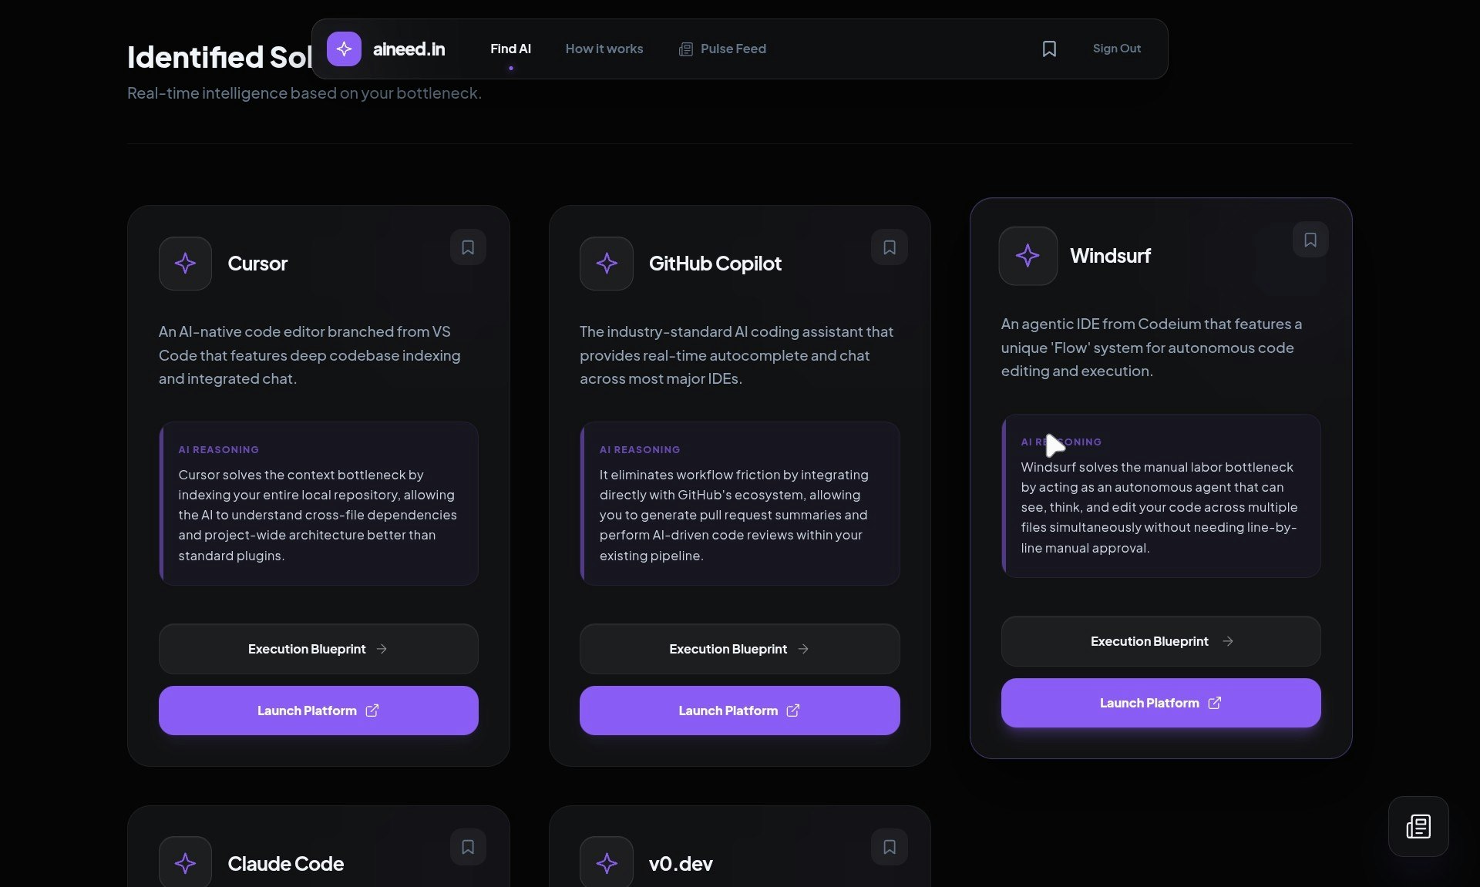
Task: Click the Windsurf sparkle icon
Action: point(1028,256)
